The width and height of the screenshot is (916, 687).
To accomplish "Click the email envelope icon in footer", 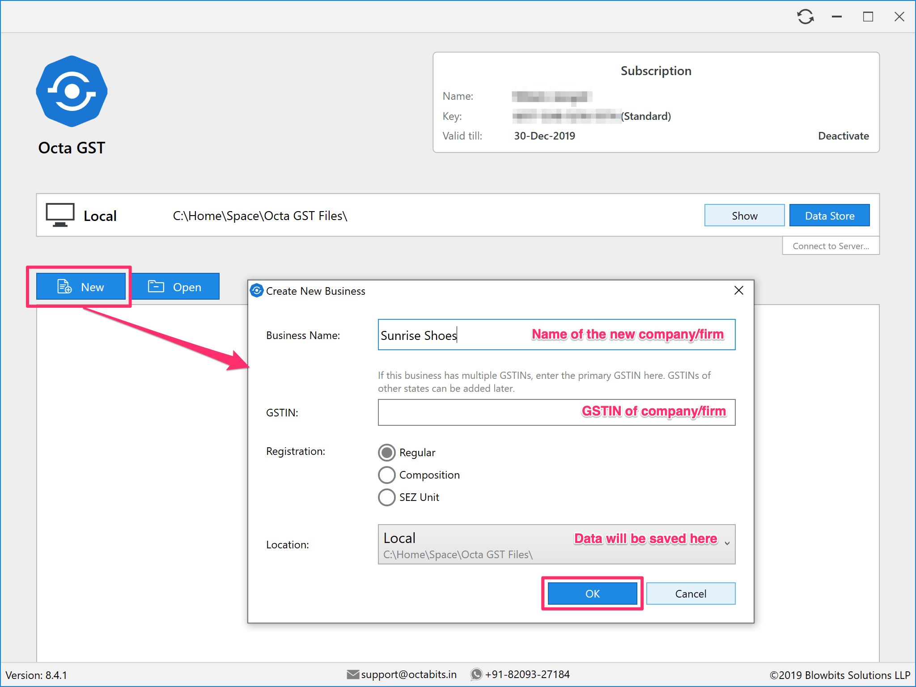I will [353, 674].
